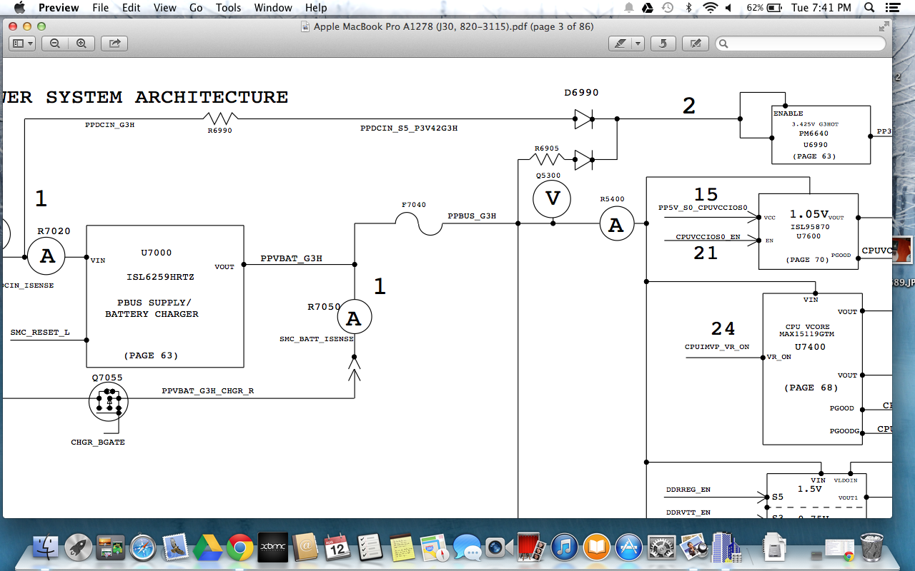Open Google Drive in the Dock

[207, 548]
